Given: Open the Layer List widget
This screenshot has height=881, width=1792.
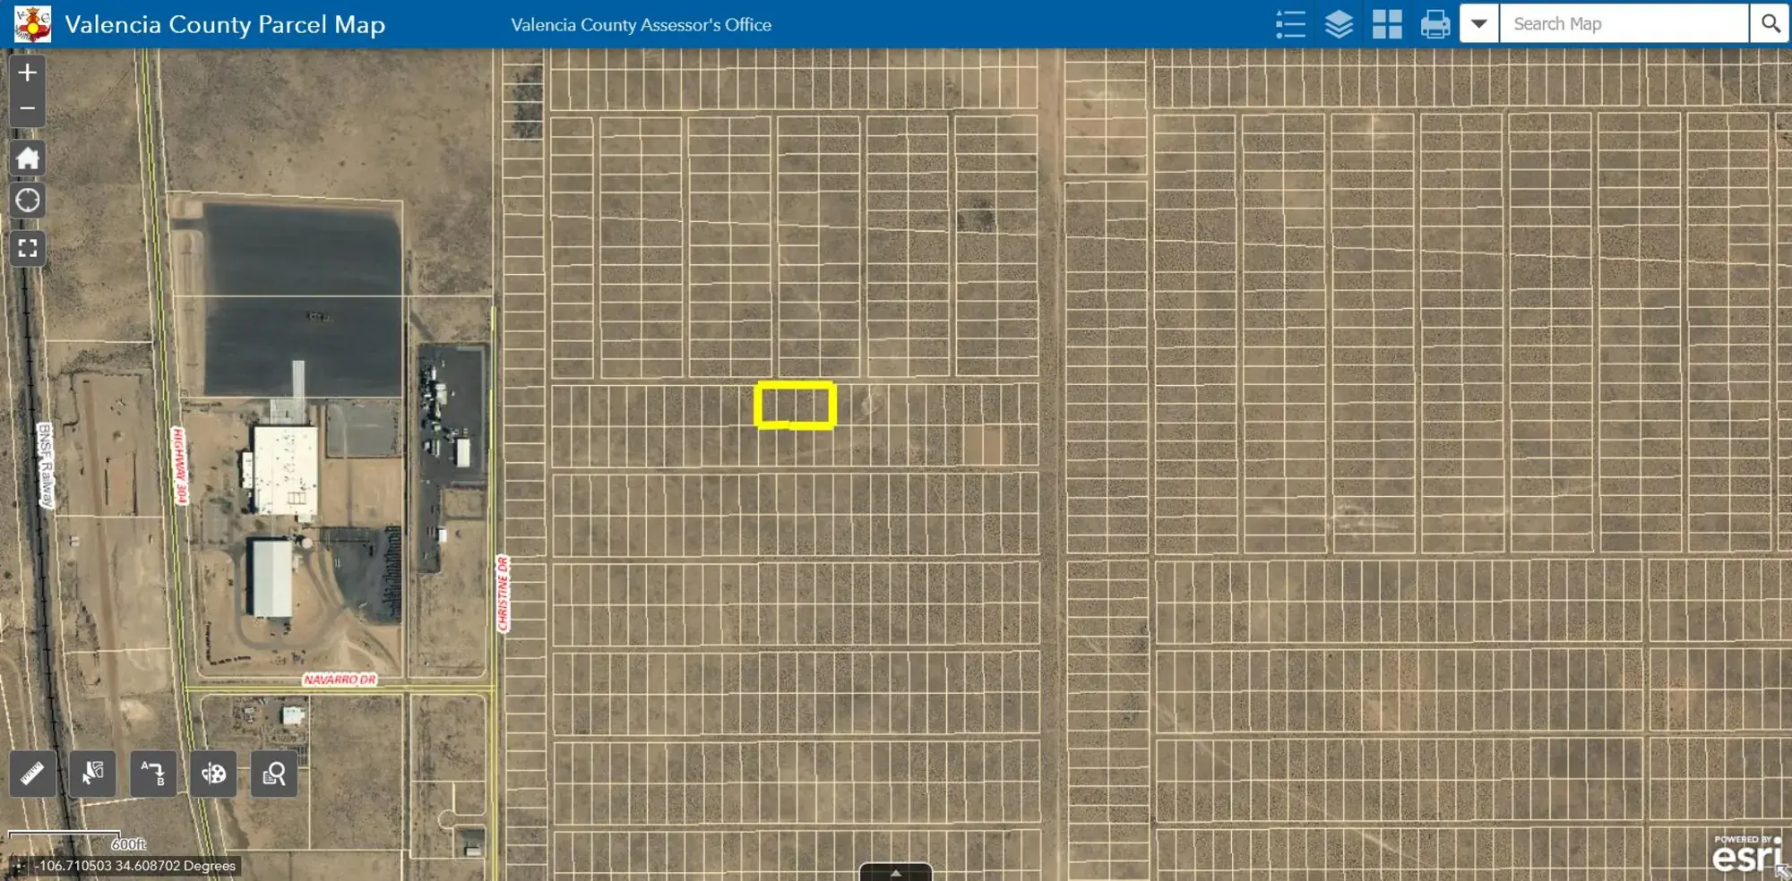Looking at the screenshot, I should coord(1339,24).
